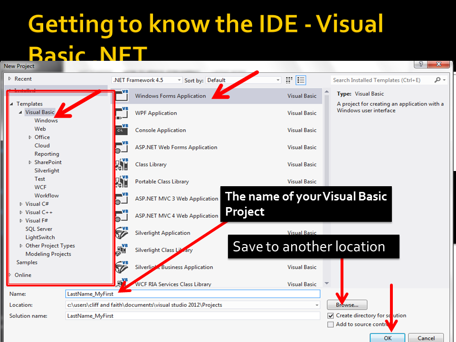The height and width of the screenshot is (342, 456).
Task: Click the Silverlight Application template icon
Action: [122, 233]
